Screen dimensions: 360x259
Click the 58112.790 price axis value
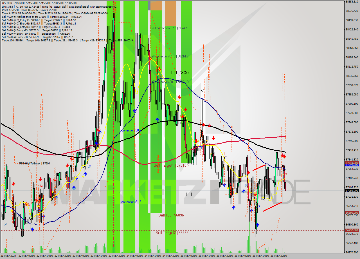tap(352, 66)
